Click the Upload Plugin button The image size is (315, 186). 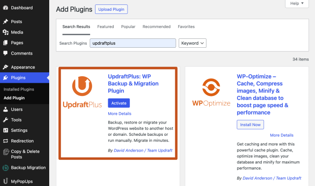point(111,9)
